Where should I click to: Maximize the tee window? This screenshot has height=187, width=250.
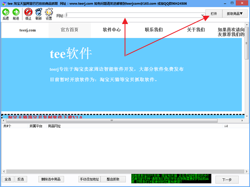pos(232,3)
